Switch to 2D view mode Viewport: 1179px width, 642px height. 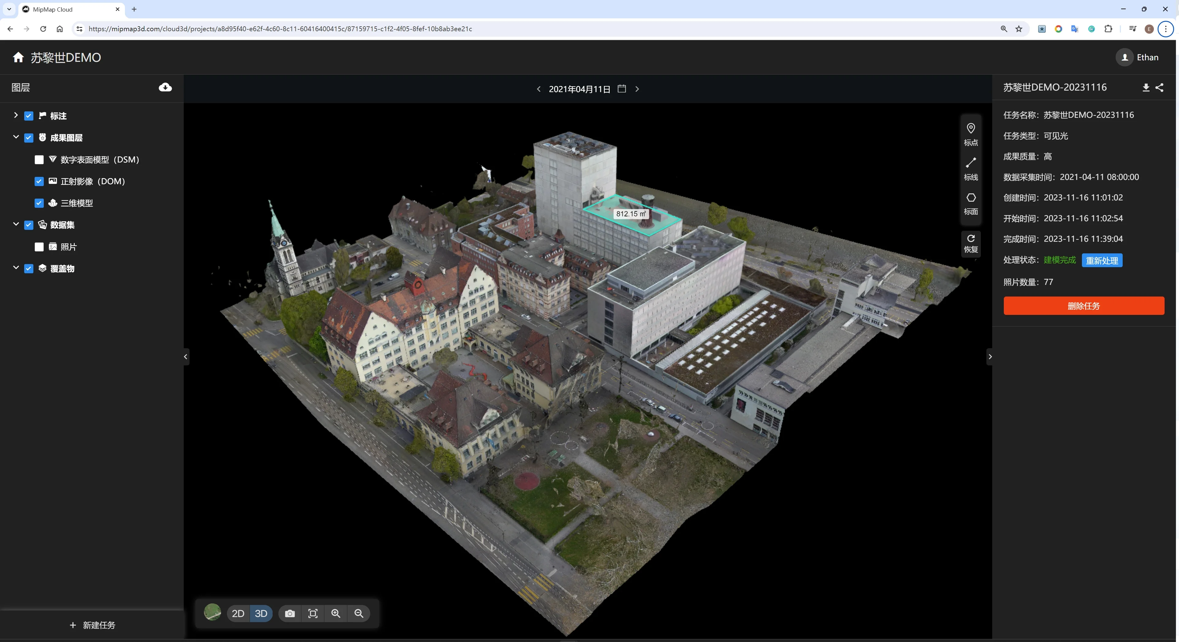pyautogui.click(x=238, y=613)
